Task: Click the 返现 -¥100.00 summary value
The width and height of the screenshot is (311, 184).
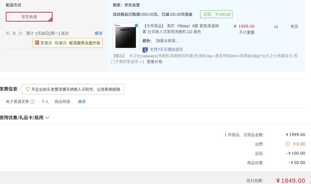Action: tap(296, 153)
